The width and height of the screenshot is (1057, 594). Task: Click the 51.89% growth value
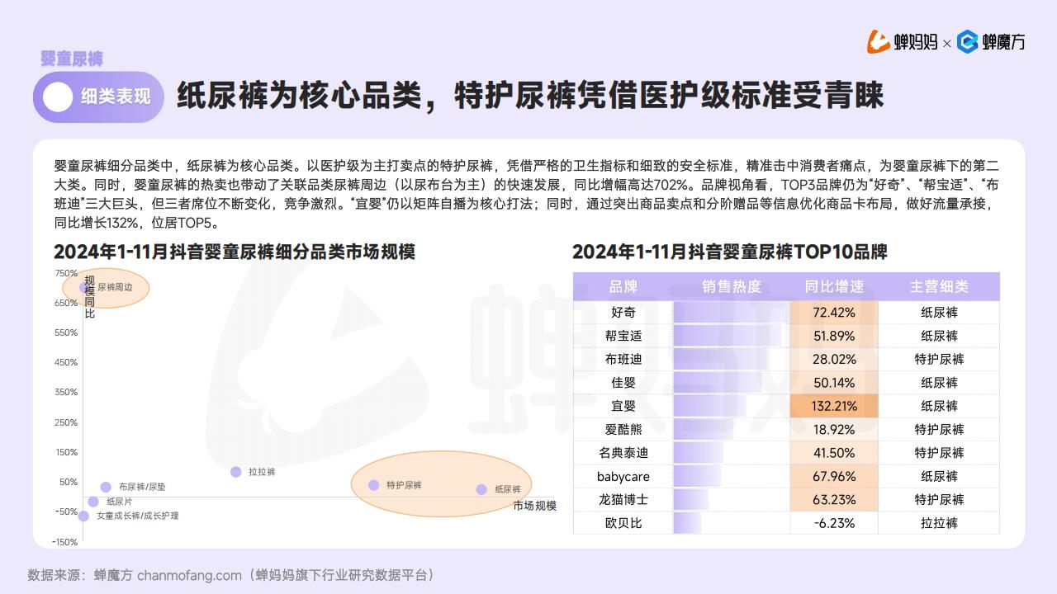click(834, 336)
